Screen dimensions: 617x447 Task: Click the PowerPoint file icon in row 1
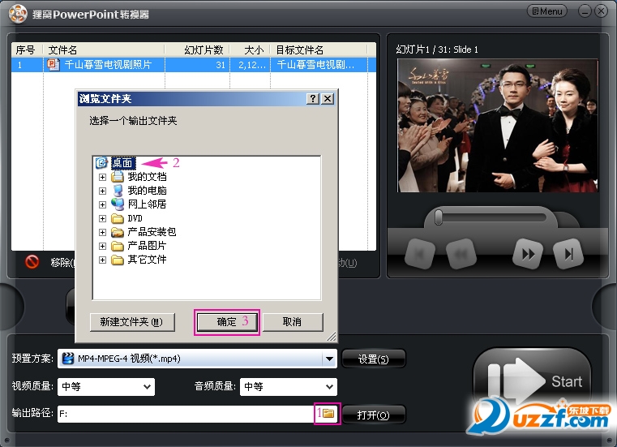click(54, 65)
